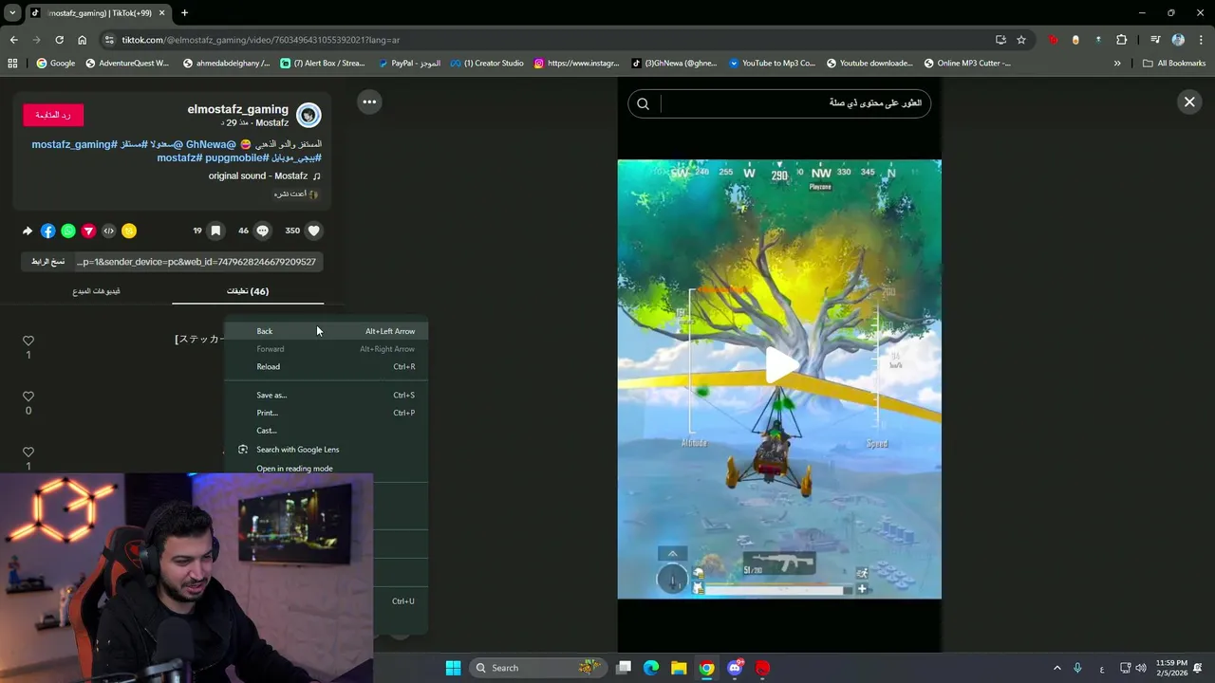Viewport: 1215px width, 683px height.
Task: Open Discord from the taskbar
Action: pos(735,668)
